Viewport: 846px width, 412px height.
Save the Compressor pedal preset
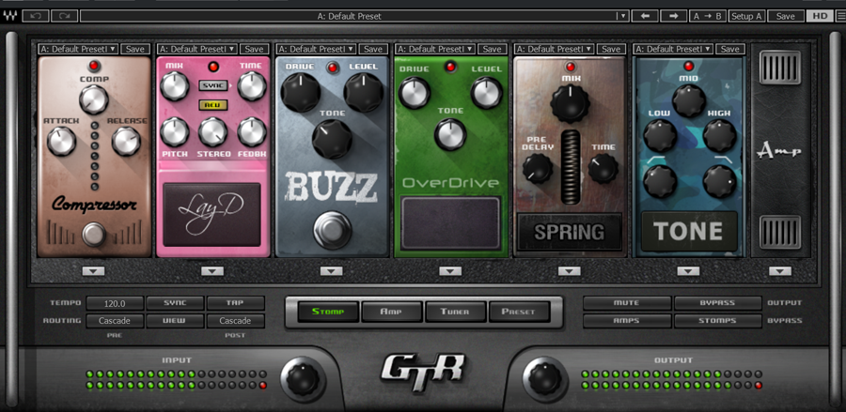134,49
